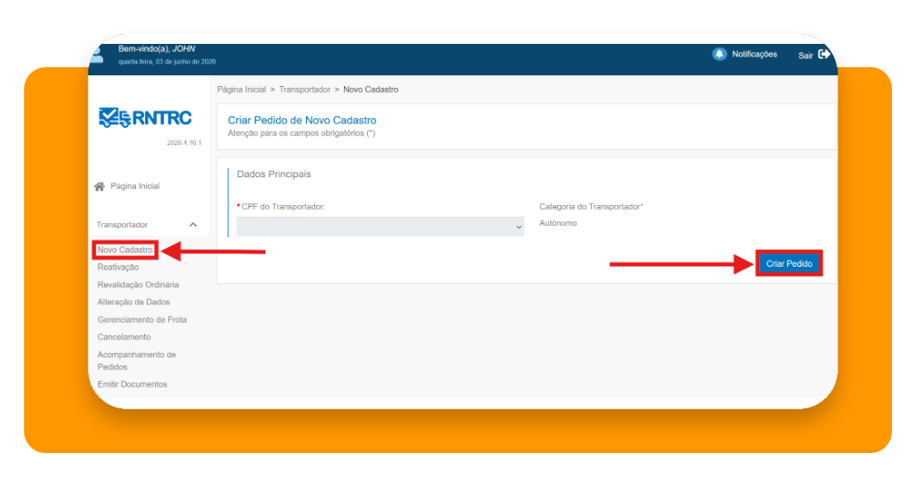
Task: Open Gerenciamento de Frota menu item
Action: [142, 320]
